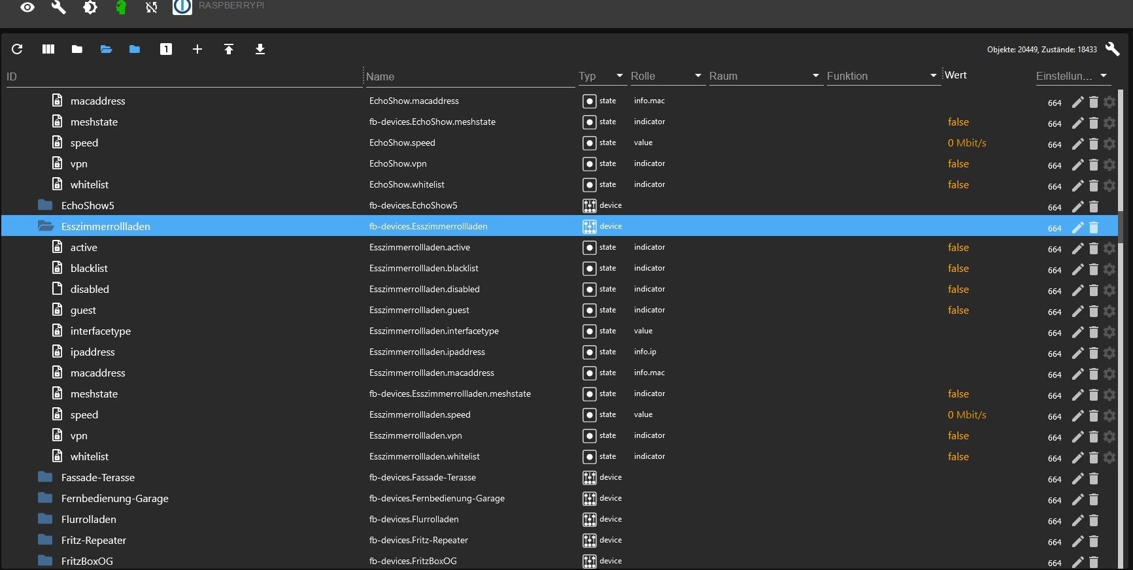
Task: Edit FritzBoxOG device with pencil icon
Action: point(1077,562)
